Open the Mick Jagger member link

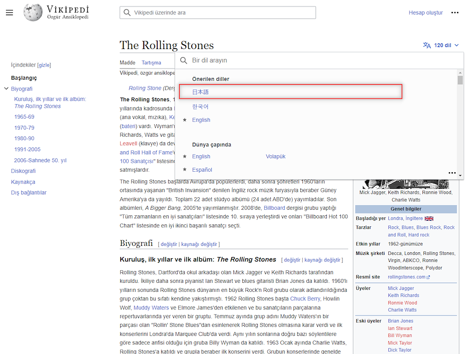[401, 288]
